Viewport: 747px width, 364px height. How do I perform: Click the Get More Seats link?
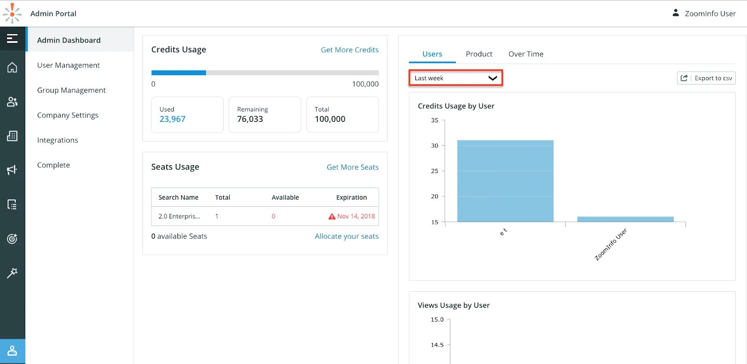click(352, 167)
